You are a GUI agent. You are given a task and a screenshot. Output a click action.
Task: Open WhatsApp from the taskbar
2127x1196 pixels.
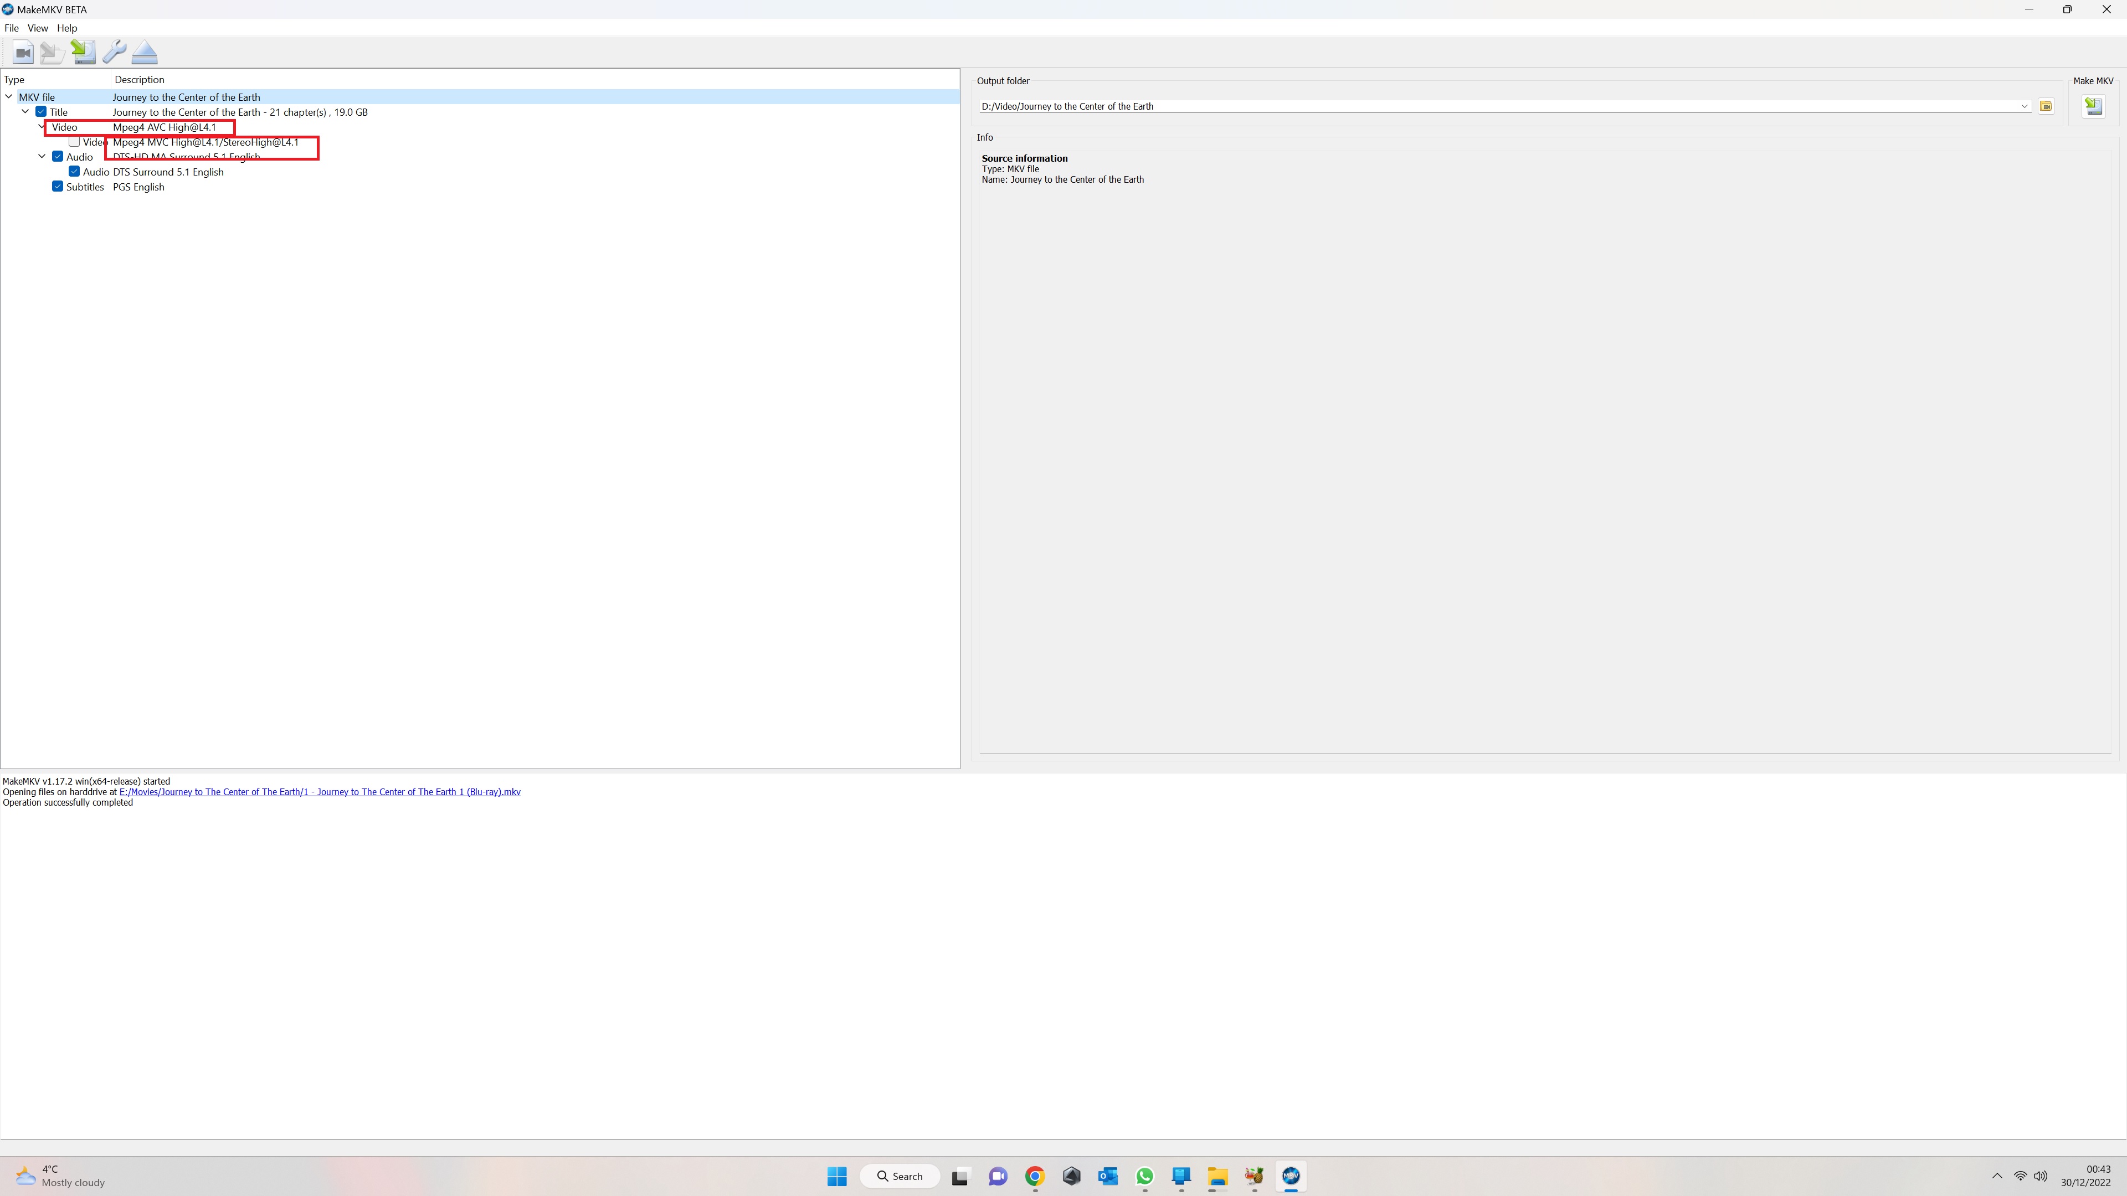click(1144, 1176)
